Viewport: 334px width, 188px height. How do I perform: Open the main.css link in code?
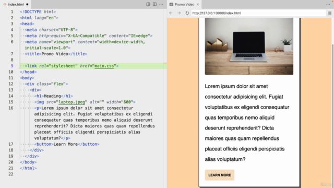click(104, 66)
